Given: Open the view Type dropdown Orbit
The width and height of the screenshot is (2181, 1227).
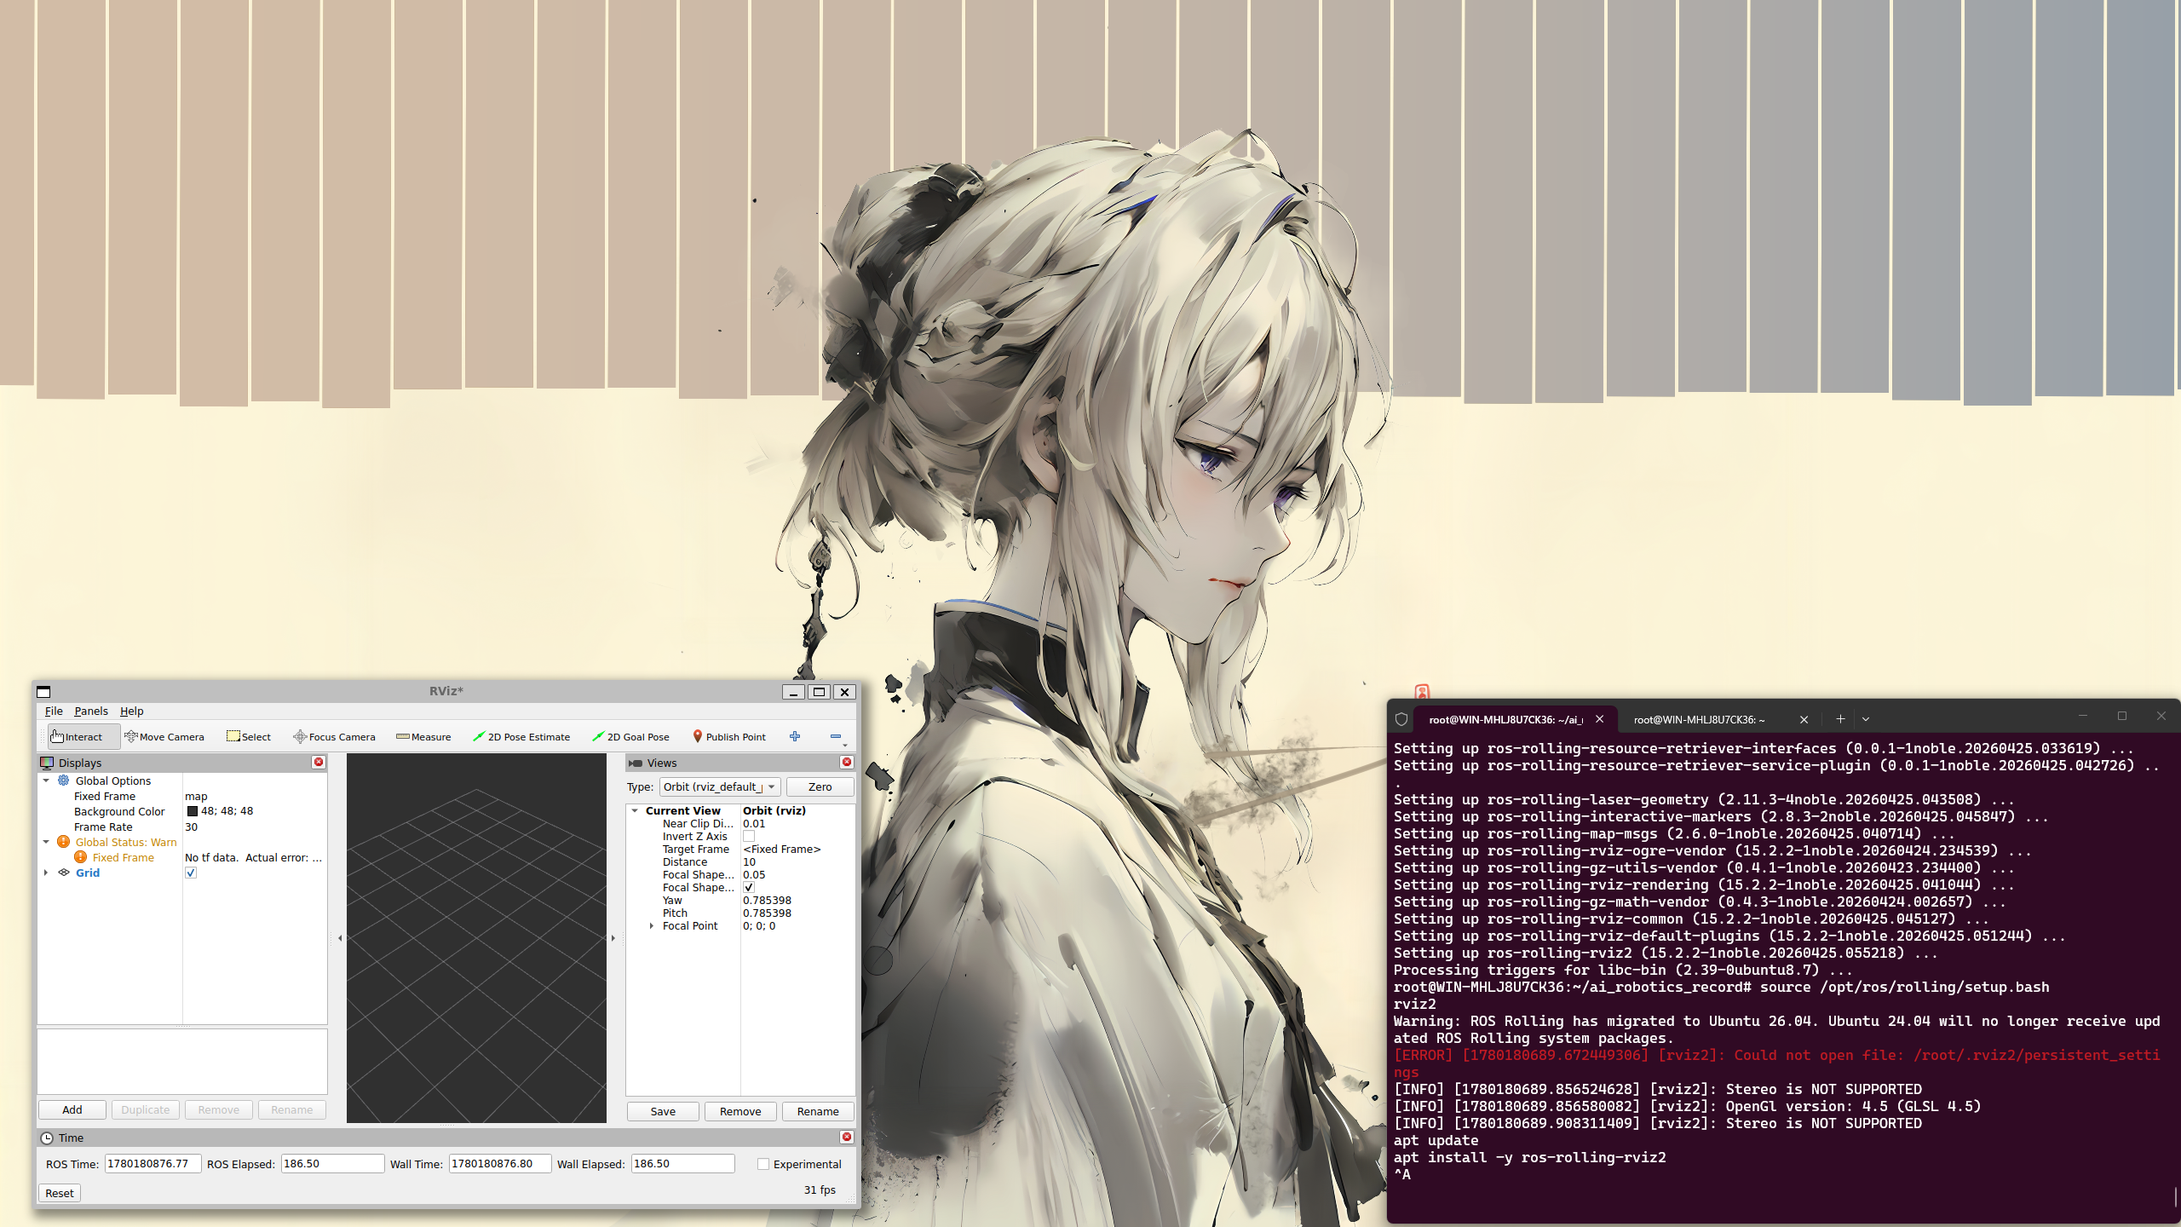Looking at the screenshot, I should [720, 786].
